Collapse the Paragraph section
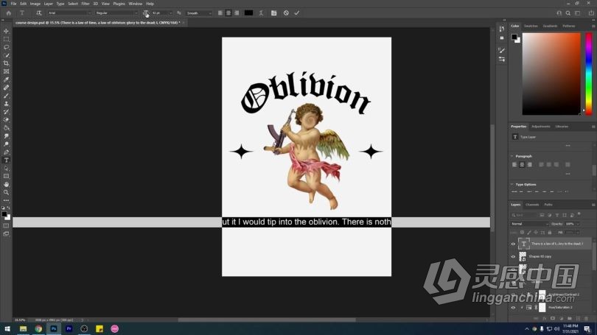 (512, 156)
